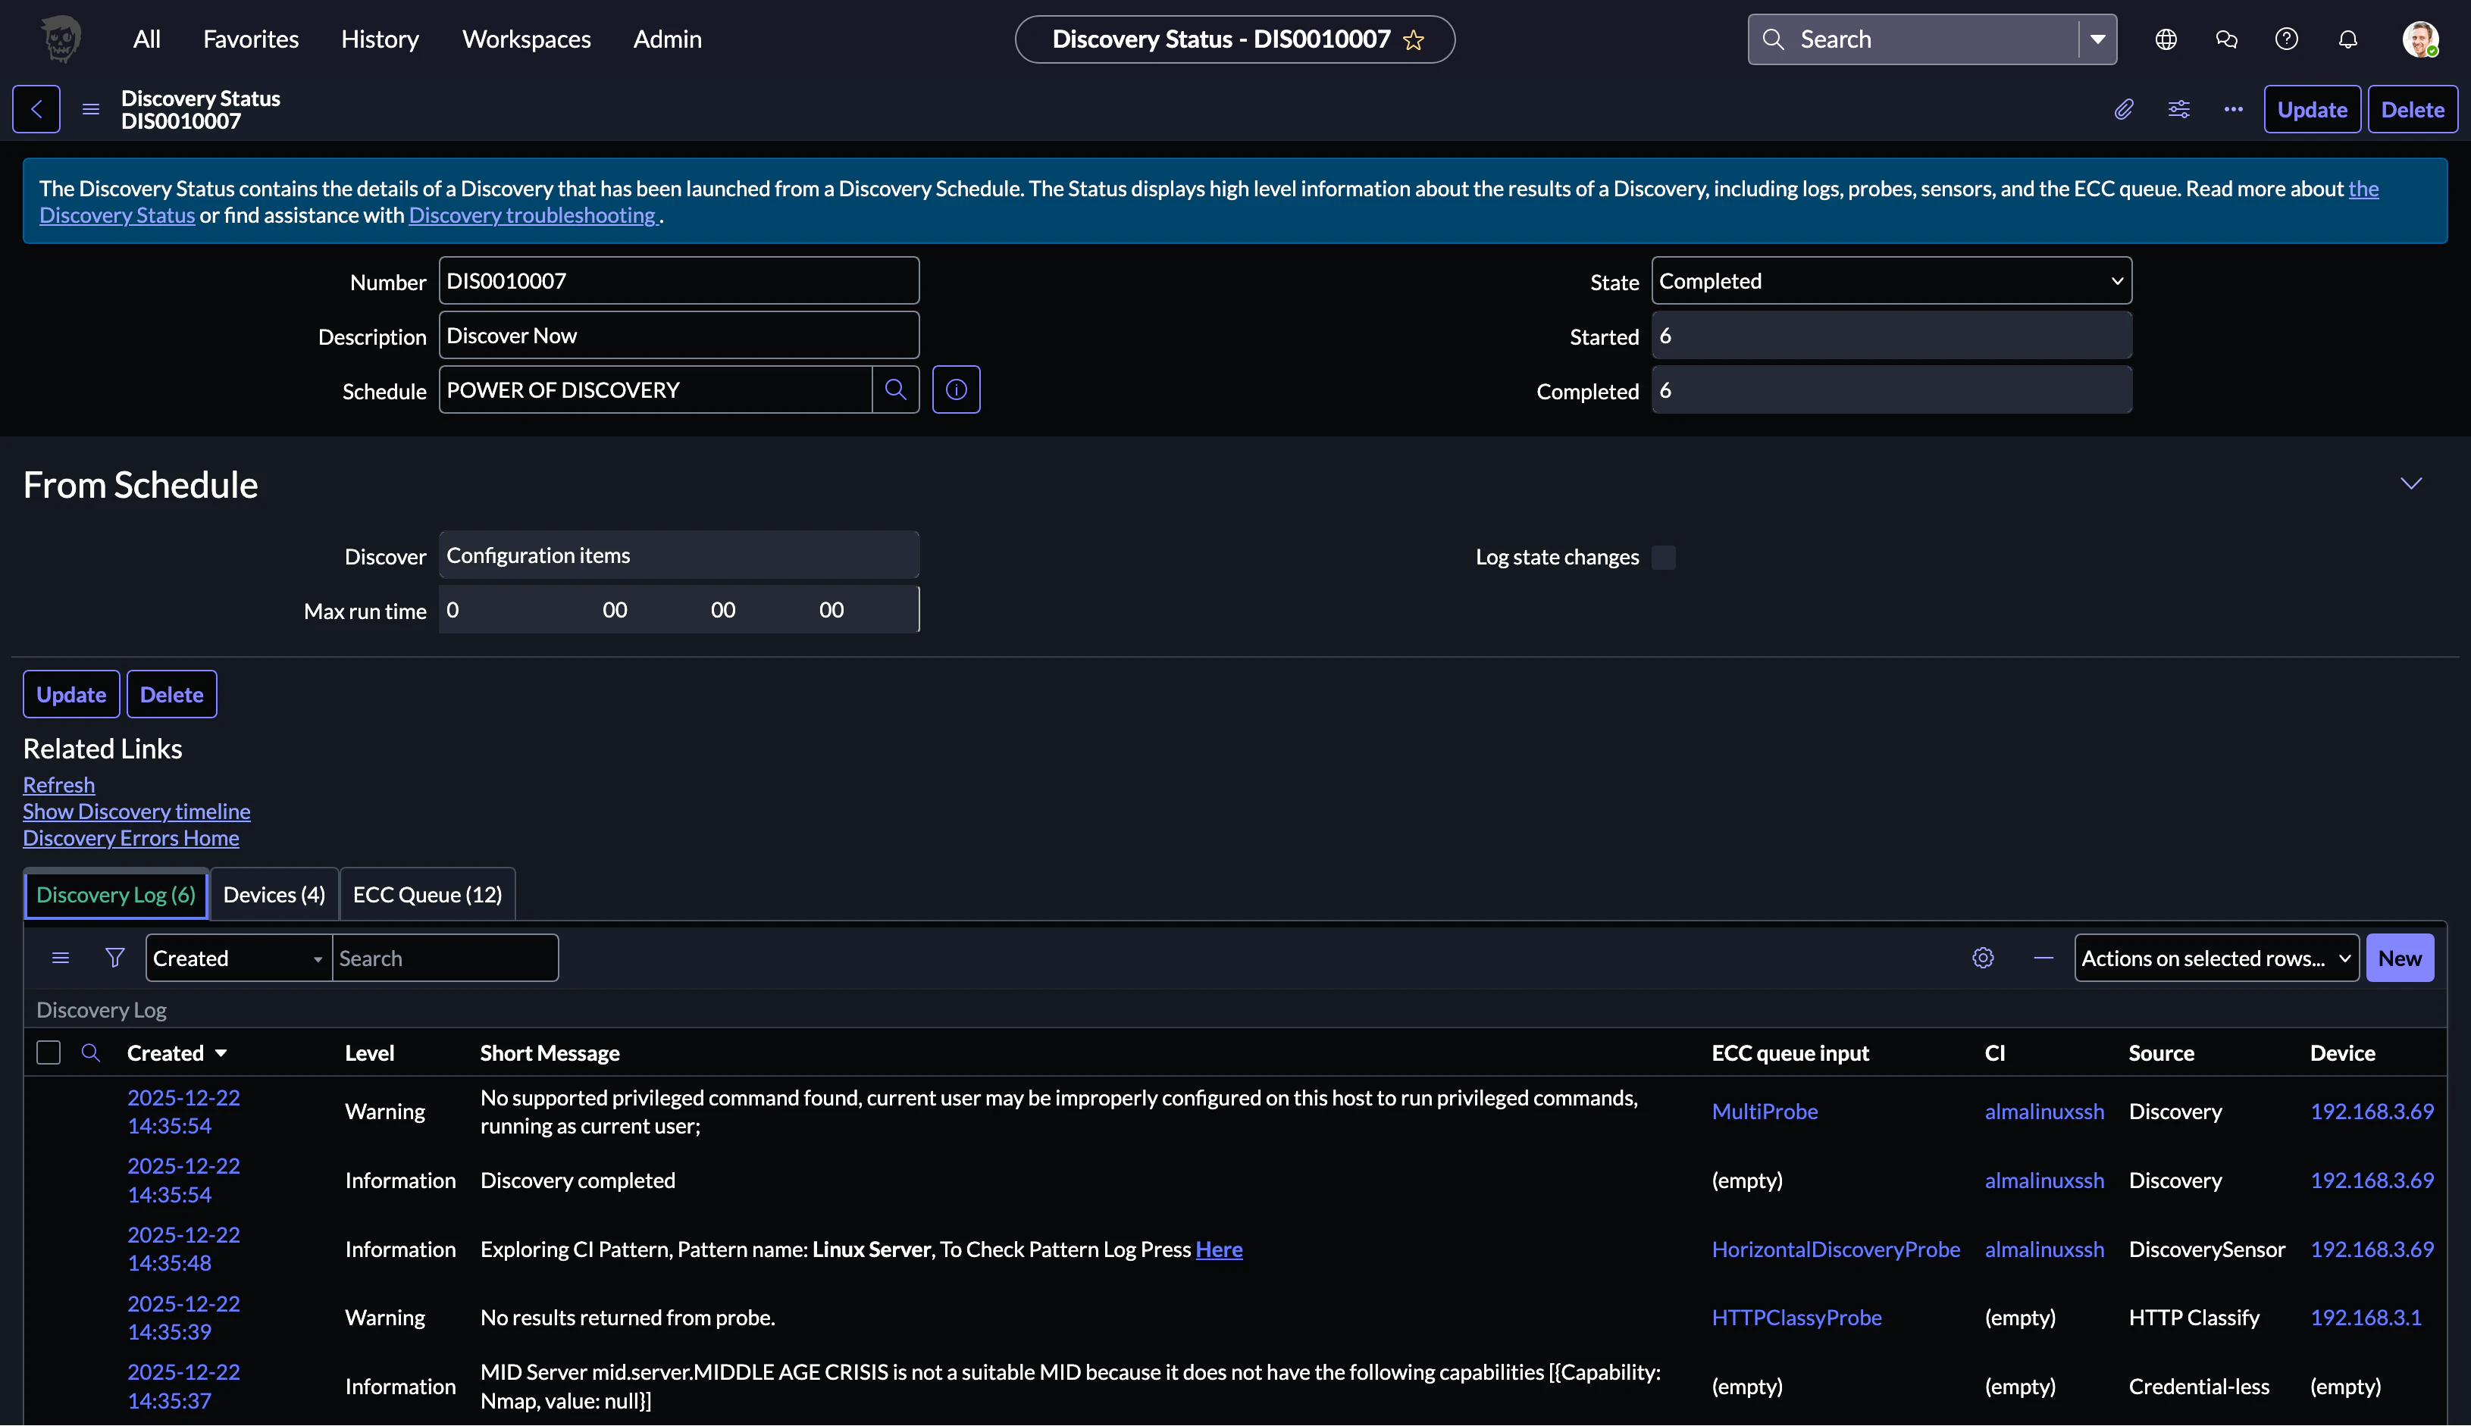
Task: Focus the Discovery Log search box
Action: click(446, 958)
